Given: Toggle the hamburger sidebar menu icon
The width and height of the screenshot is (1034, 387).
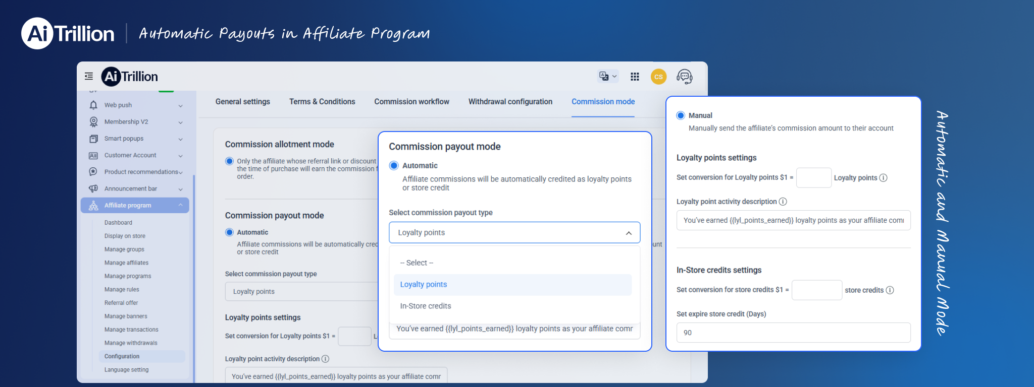Looking at the screenshot, I should click(x=89, y=76).
